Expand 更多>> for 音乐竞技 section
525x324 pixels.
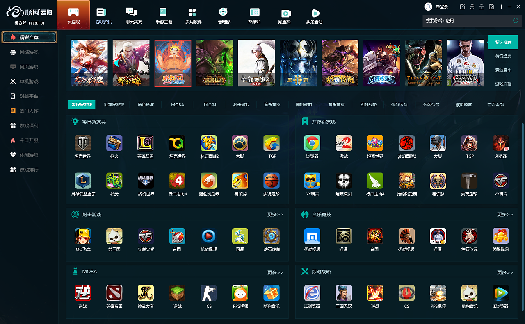pos(505,215)
